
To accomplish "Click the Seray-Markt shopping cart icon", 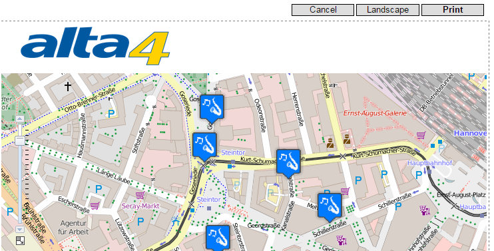I will (x=140, y=195).
